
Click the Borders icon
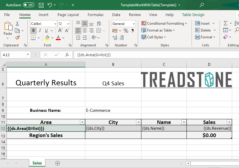click(33, 37)
